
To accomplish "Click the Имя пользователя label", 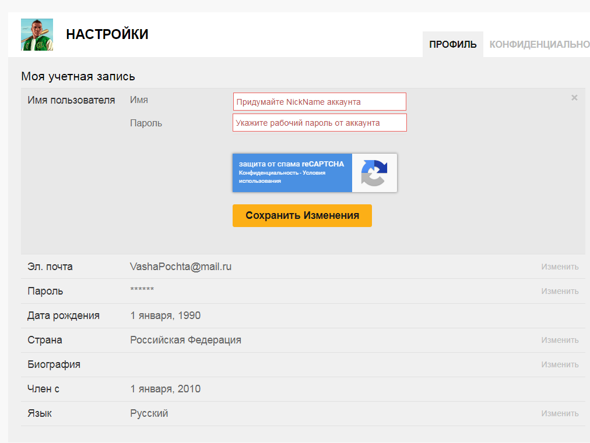I will tap(71, 100).
